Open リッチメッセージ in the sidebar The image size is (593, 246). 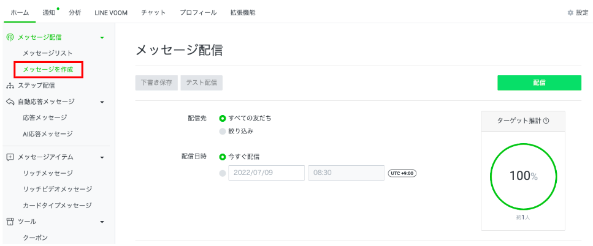click(48, 173)
